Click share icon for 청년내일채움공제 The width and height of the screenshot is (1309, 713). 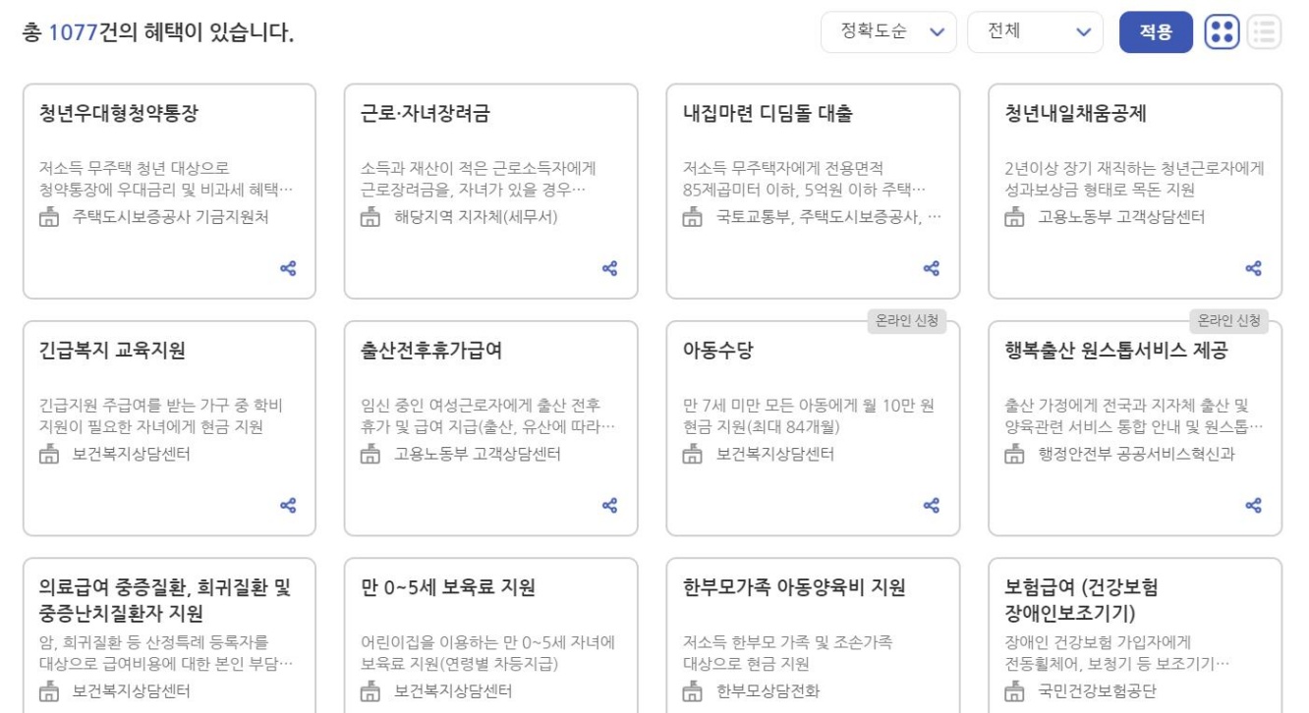1253,268
